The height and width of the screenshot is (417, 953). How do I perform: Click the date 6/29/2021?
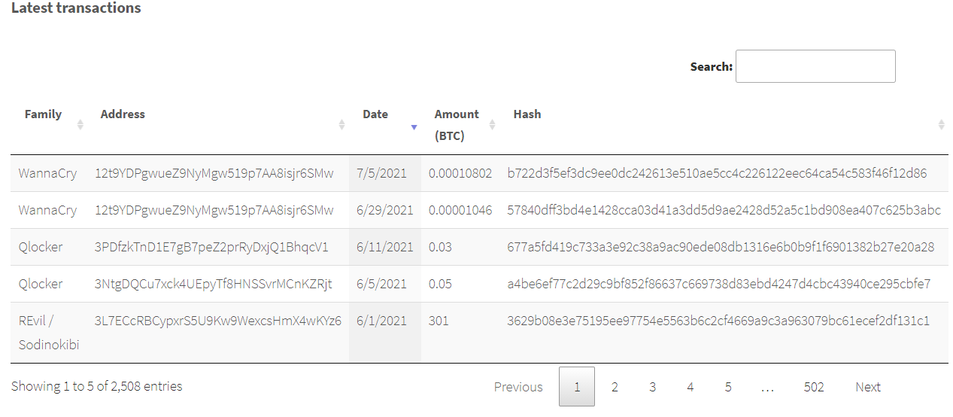385,210
